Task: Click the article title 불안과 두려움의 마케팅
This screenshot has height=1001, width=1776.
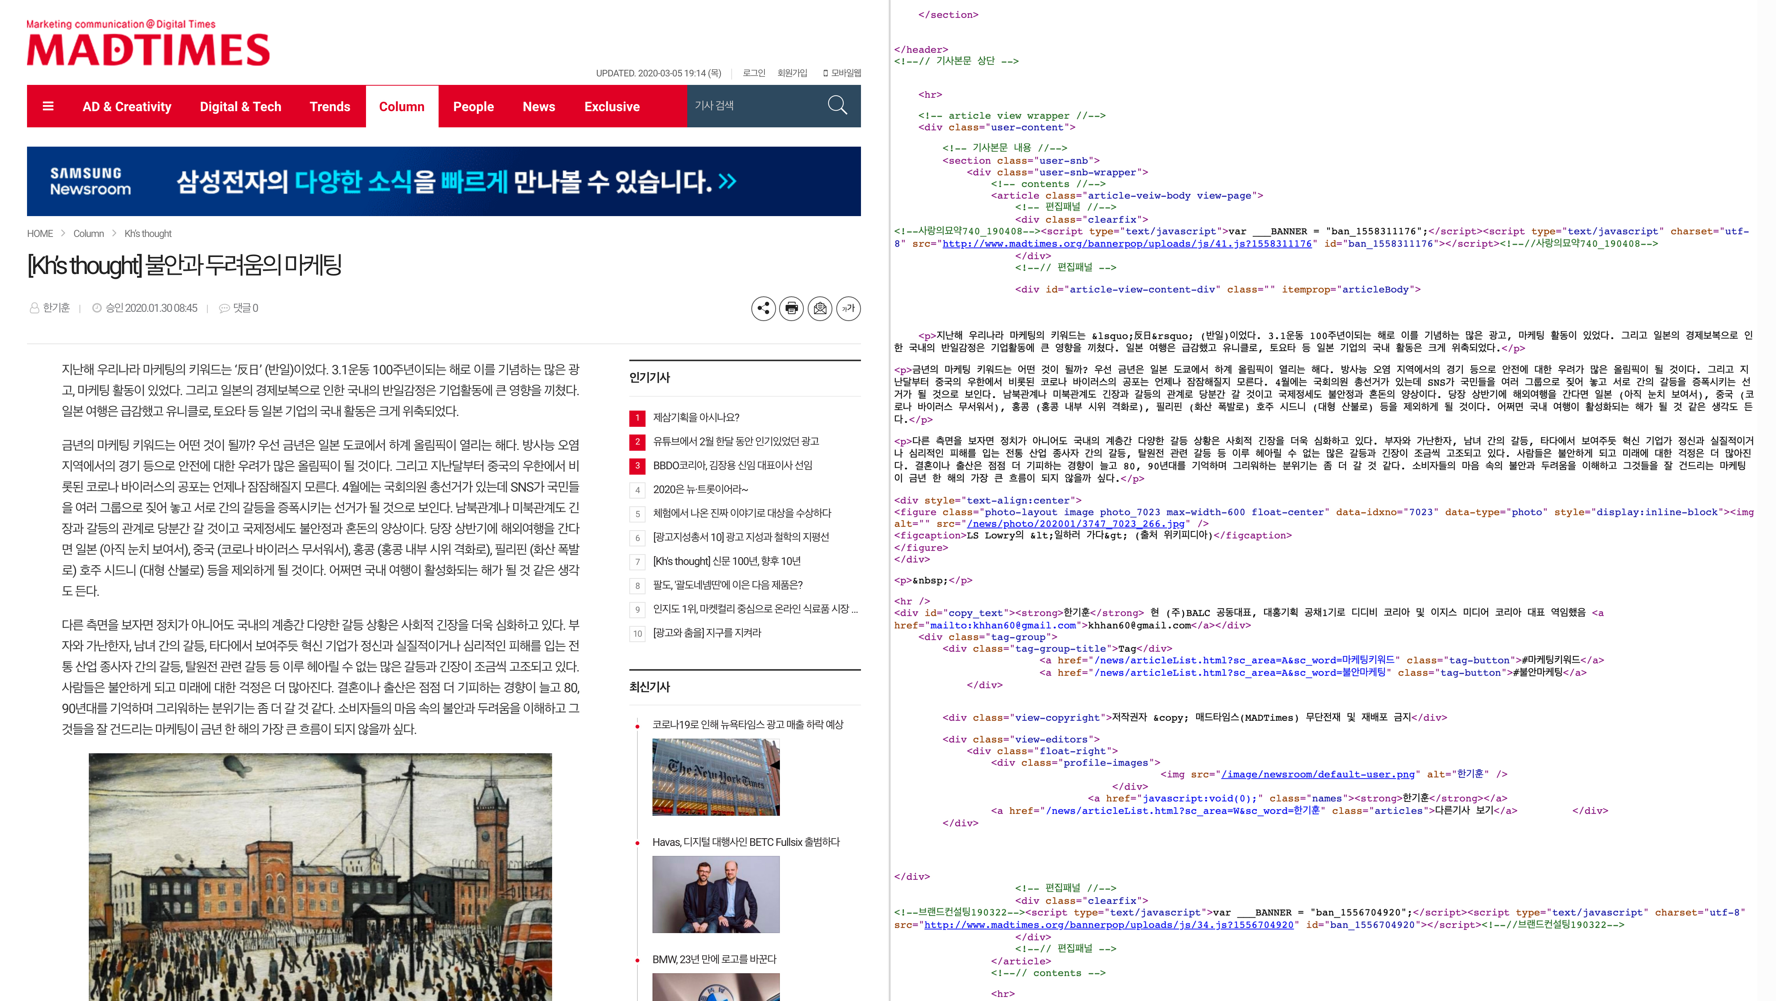Action: coord(184,265)
